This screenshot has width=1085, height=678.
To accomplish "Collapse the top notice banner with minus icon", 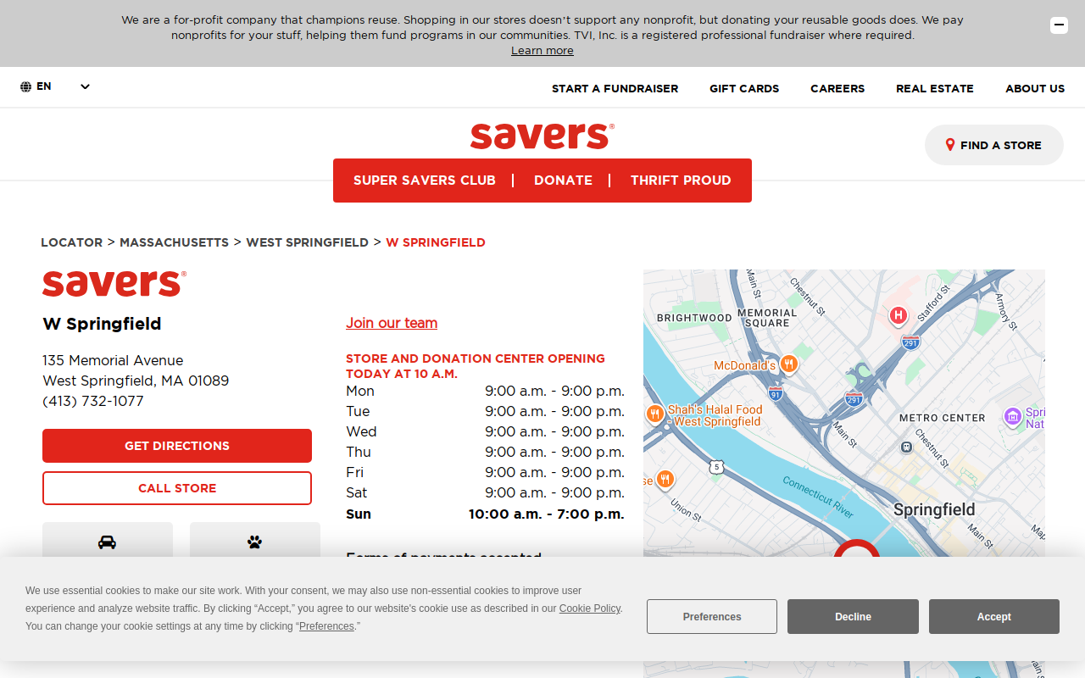I will click(1059, 25).
